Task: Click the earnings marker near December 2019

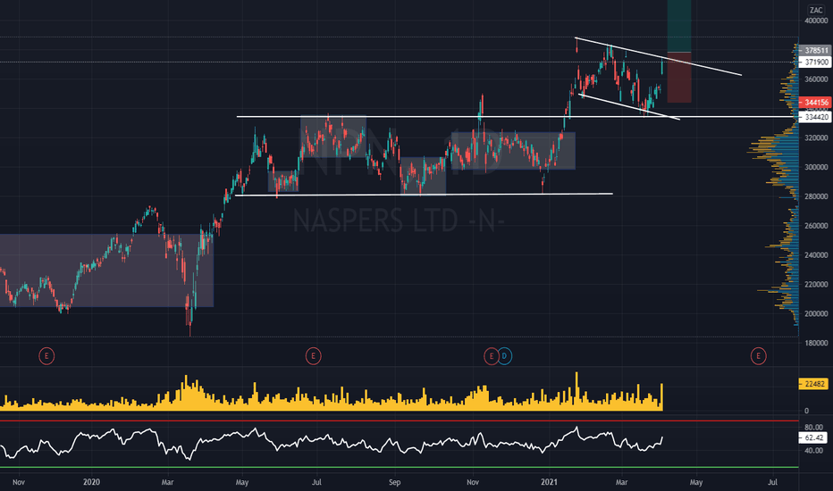Action: pos(46,356)
